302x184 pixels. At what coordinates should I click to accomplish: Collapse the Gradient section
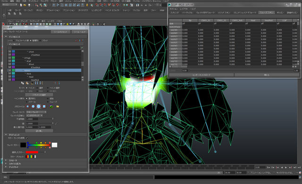click(x=6, y=135)
